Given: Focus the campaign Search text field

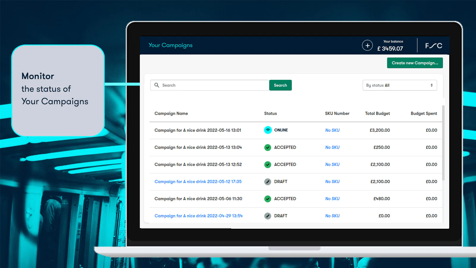Looking at the screenshot, I should tap(214, 85).
